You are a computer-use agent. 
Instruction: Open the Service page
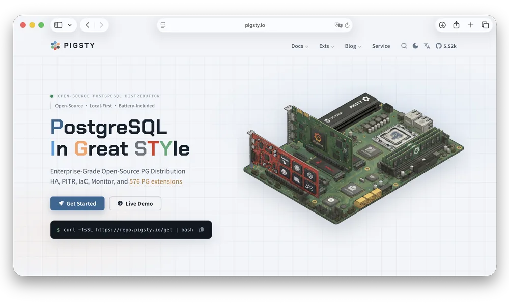click(381, 46)
